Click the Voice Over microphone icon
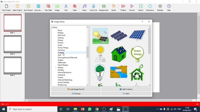 (x=93, y=7)
